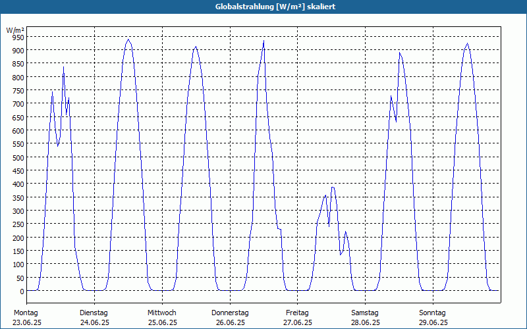Screen dimensions: 527x329
Task: Select the 150 y-axis value
Action: [18, 251]
